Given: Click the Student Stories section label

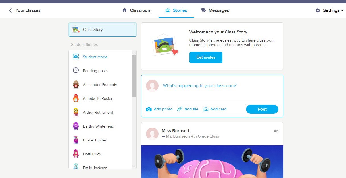Looking at the screenshot, I should pos(84,44).
